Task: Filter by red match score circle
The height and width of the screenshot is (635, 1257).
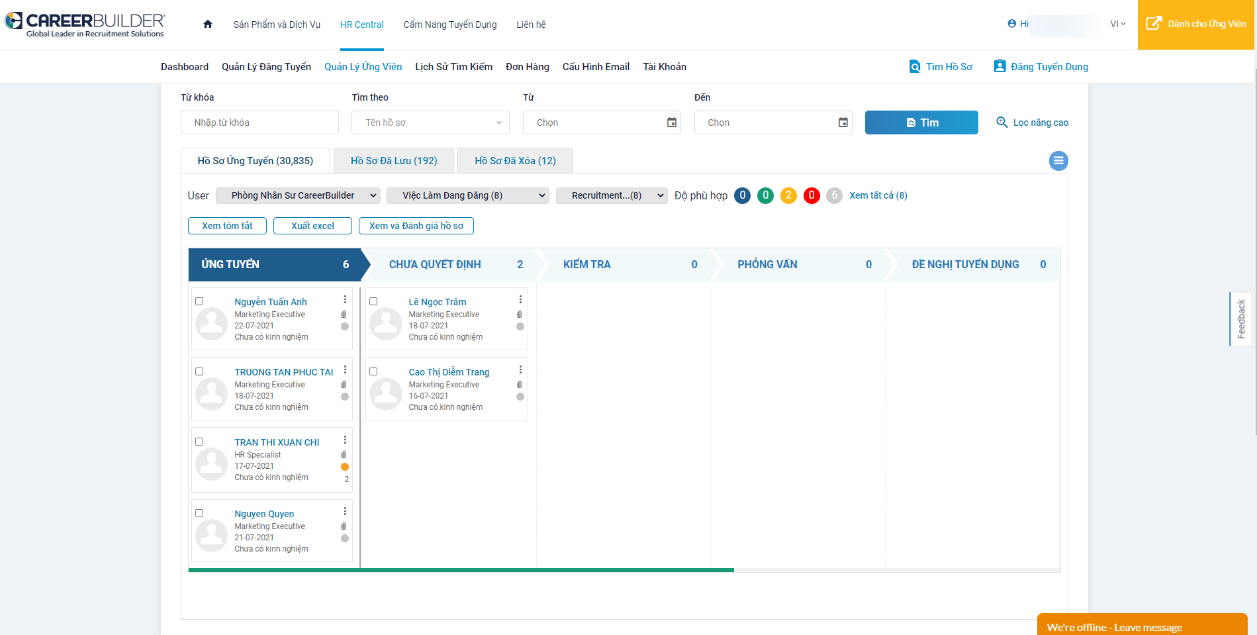Action: click(x=812, y=195)
